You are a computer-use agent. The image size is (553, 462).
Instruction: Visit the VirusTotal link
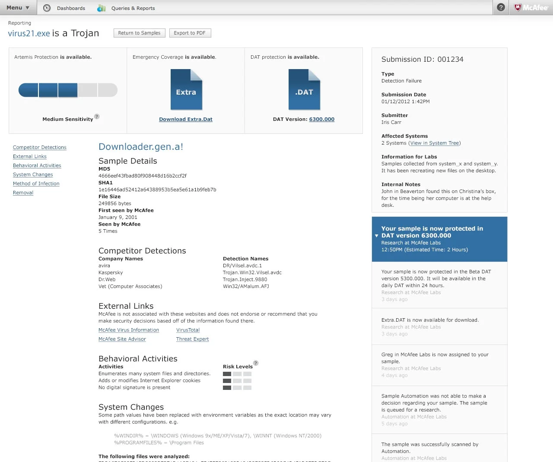188,330
